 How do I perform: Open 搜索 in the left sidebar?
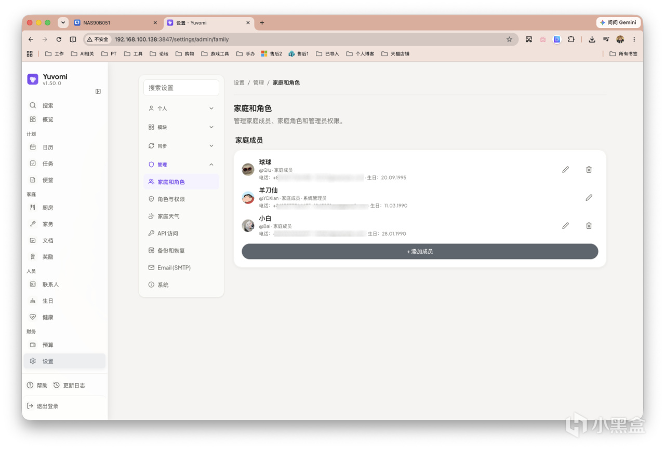pyautogui.click(x=64, y=105)
